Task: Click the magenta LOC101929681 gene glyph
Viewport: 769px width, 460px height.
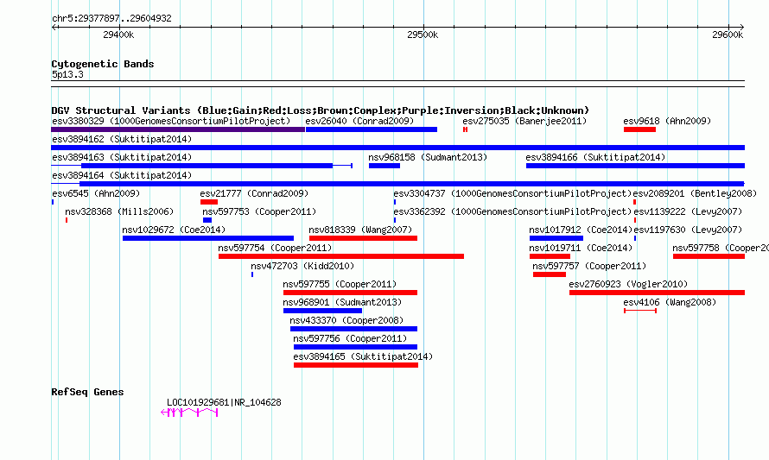Action: click(189, 413)
